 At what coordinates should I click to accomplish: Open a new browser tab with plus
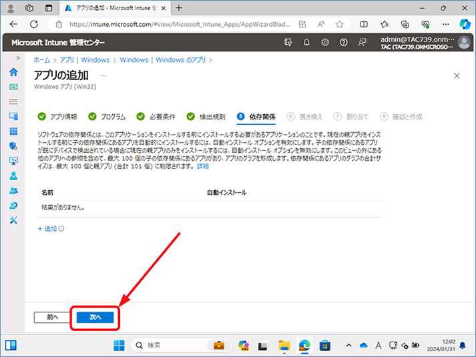[179, 8]
